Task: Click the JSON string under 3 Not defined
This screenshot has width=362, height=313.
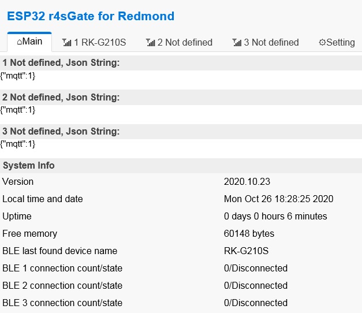Action: [x=18, y=144]
